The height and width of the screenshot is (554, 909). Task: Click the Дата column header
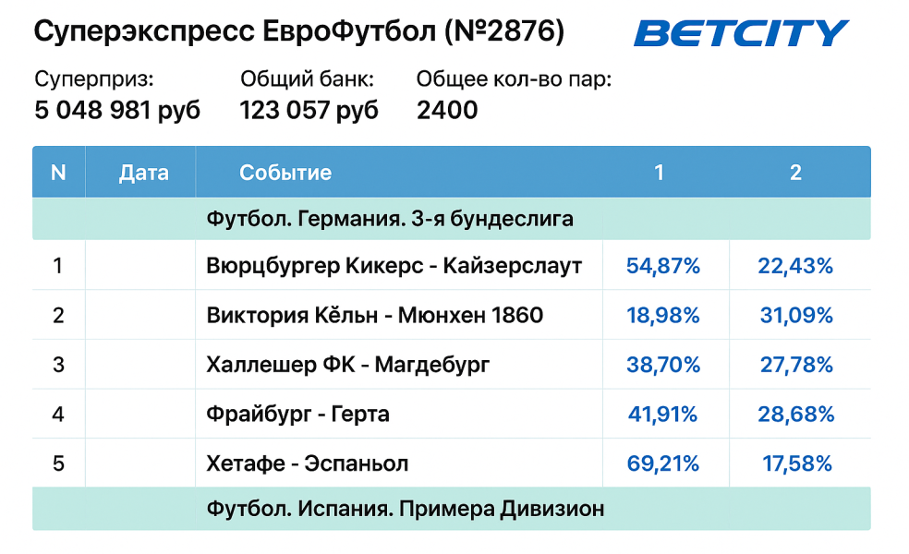point(144,173)
